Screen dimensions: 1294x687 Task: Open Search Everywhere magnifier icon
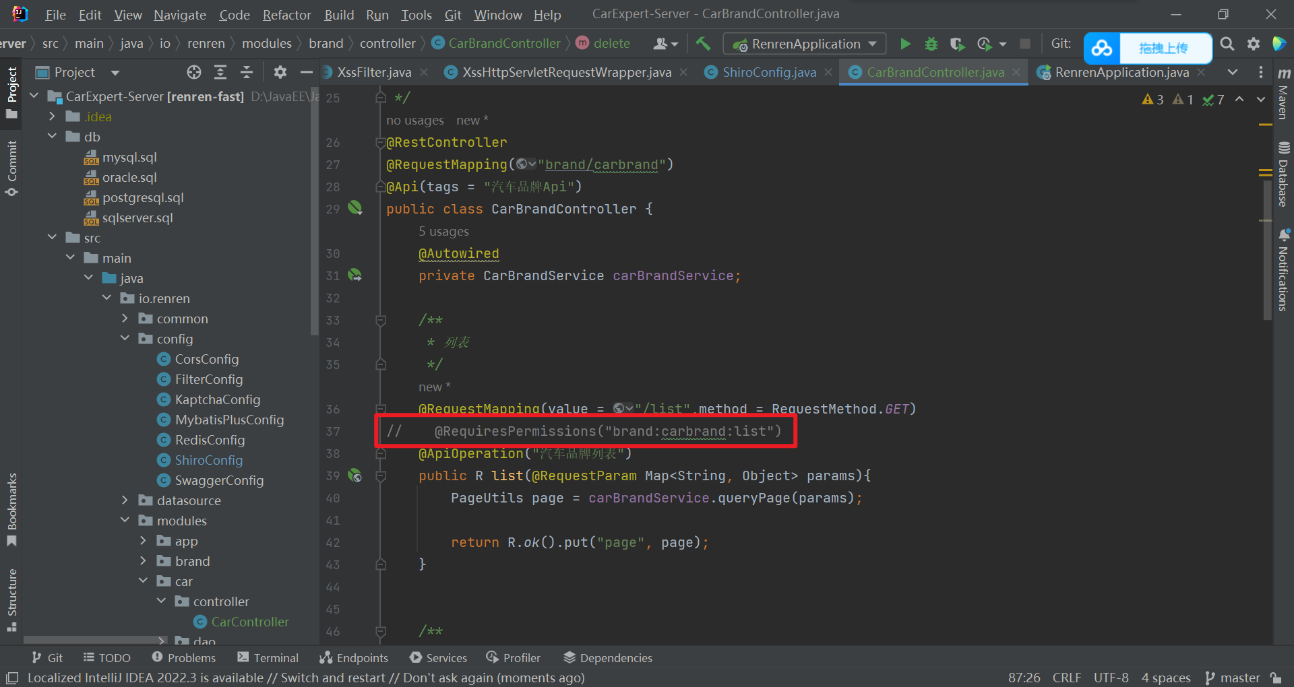click(1227, 44)
